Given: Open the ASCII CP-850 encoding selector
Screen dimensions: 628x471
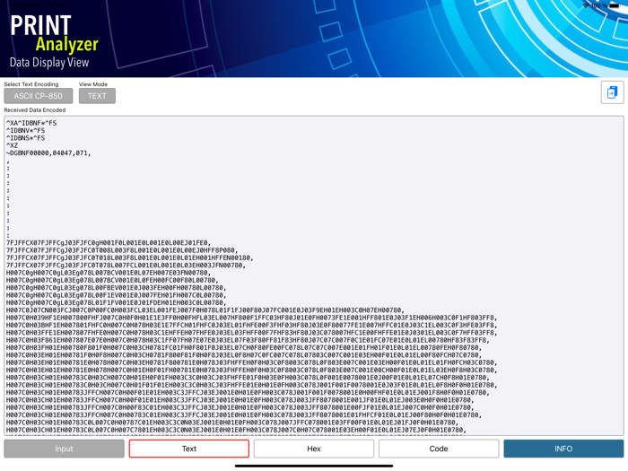Looking at the screenshot, I should 39,96.
